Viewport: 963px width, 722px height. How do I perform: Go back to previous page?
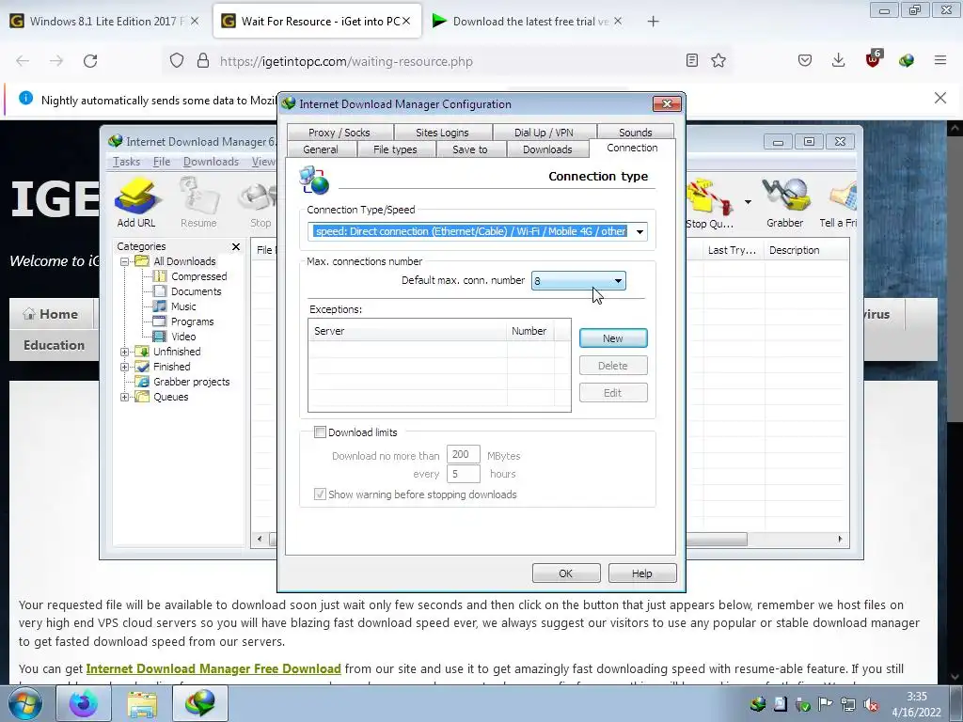(x=23, y=61)
